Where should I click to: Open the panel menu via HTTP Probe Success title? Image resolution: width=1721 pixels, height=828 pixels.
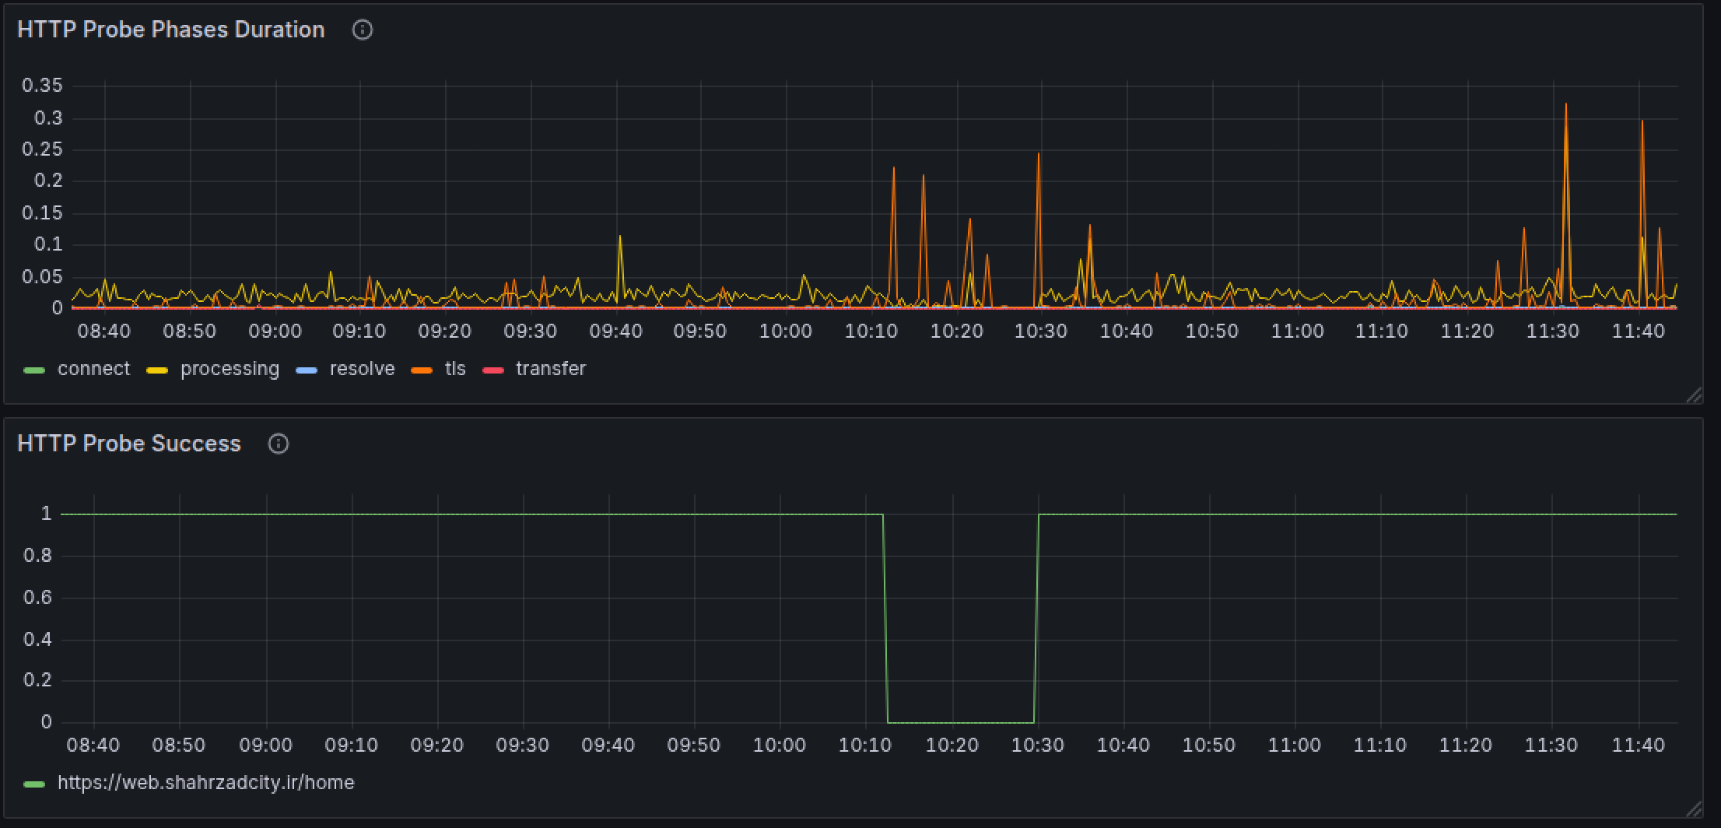click(x=128, y=444)
